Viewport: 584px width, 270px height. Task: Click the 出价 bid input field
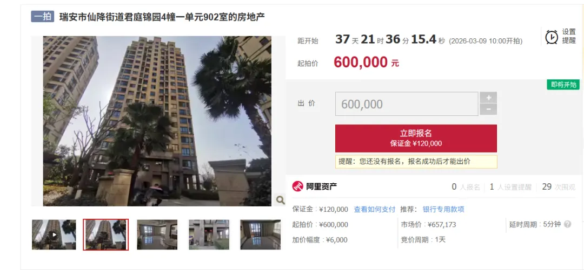click(407, 104)
